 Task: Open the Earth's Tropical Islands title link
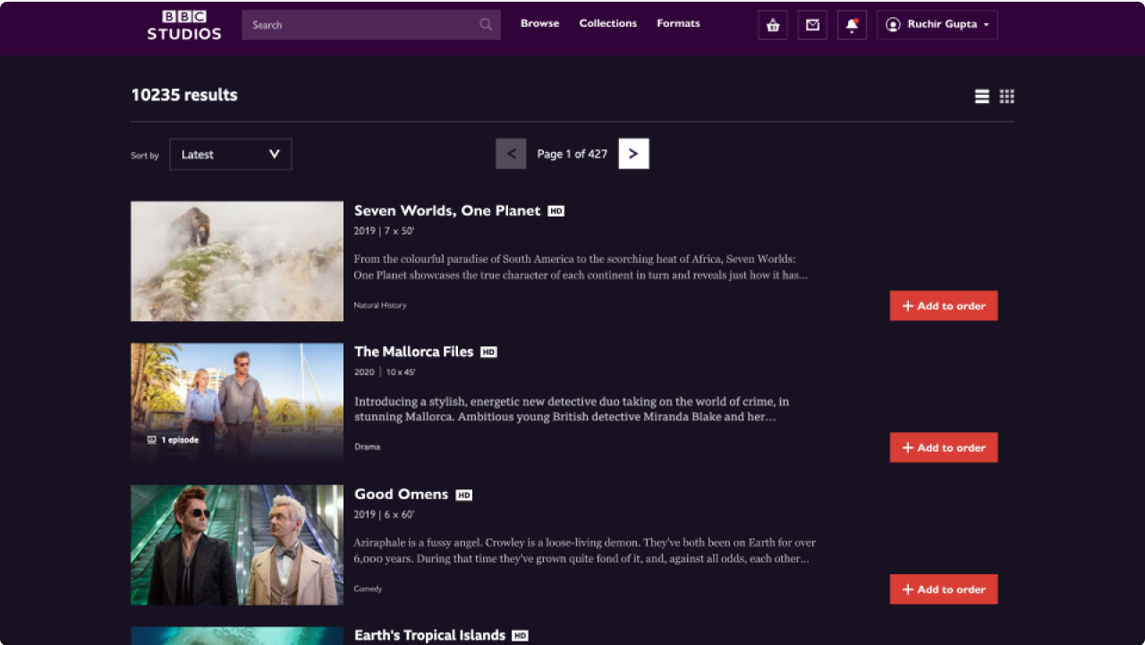(429, 635)
